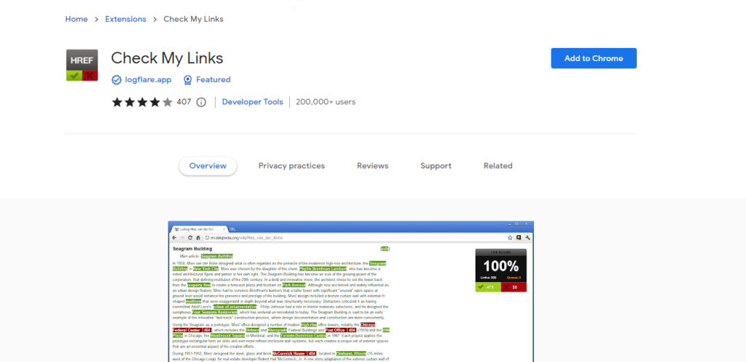The width and height of the screenshot is (746, 362).
Task: Select the Featured label
Action: pos(213,79)
